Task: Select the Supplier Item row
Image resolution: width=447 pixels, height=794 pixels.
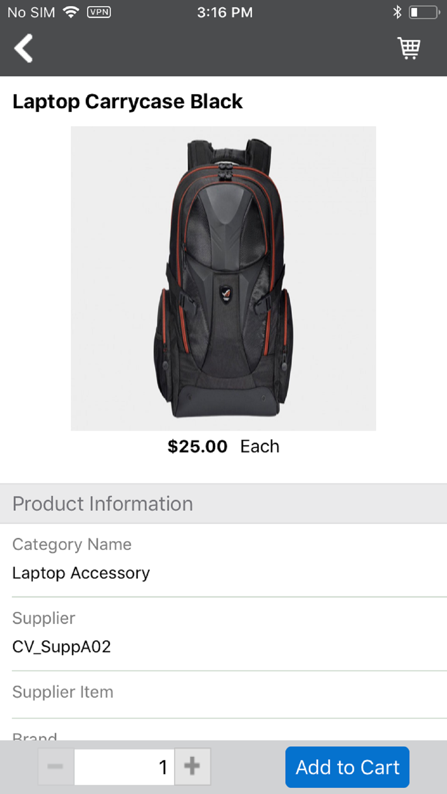Action: [x=223, y=694]
